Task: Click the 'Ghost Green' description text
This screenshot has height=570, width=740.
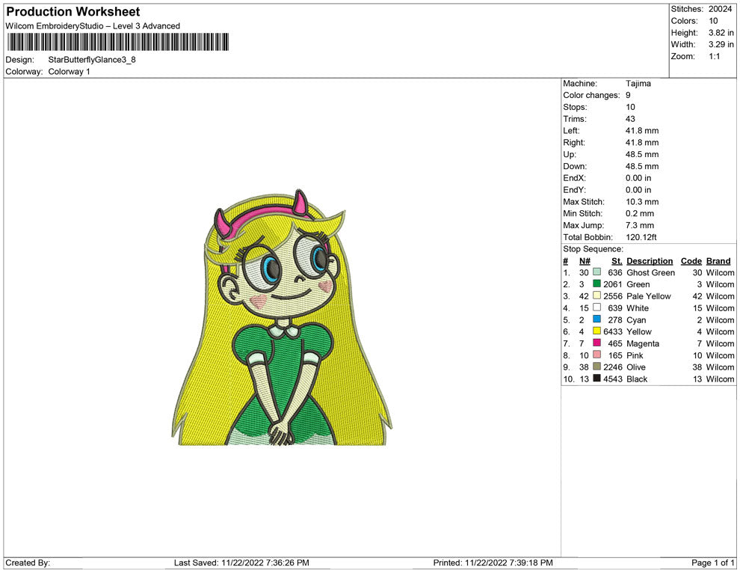Action: (x=651, y=272)
